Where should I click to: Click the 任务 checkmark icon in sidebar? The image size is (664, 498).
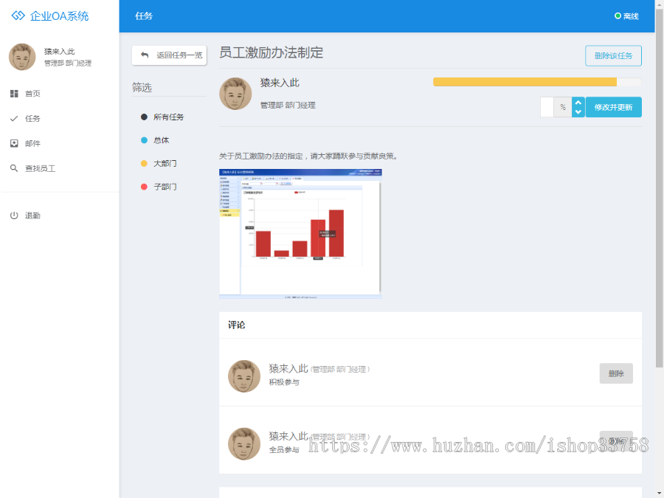[x=13, y=118]
